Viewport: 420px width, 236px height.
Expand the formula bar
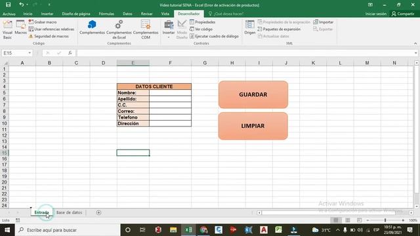(x=415, y=53)
